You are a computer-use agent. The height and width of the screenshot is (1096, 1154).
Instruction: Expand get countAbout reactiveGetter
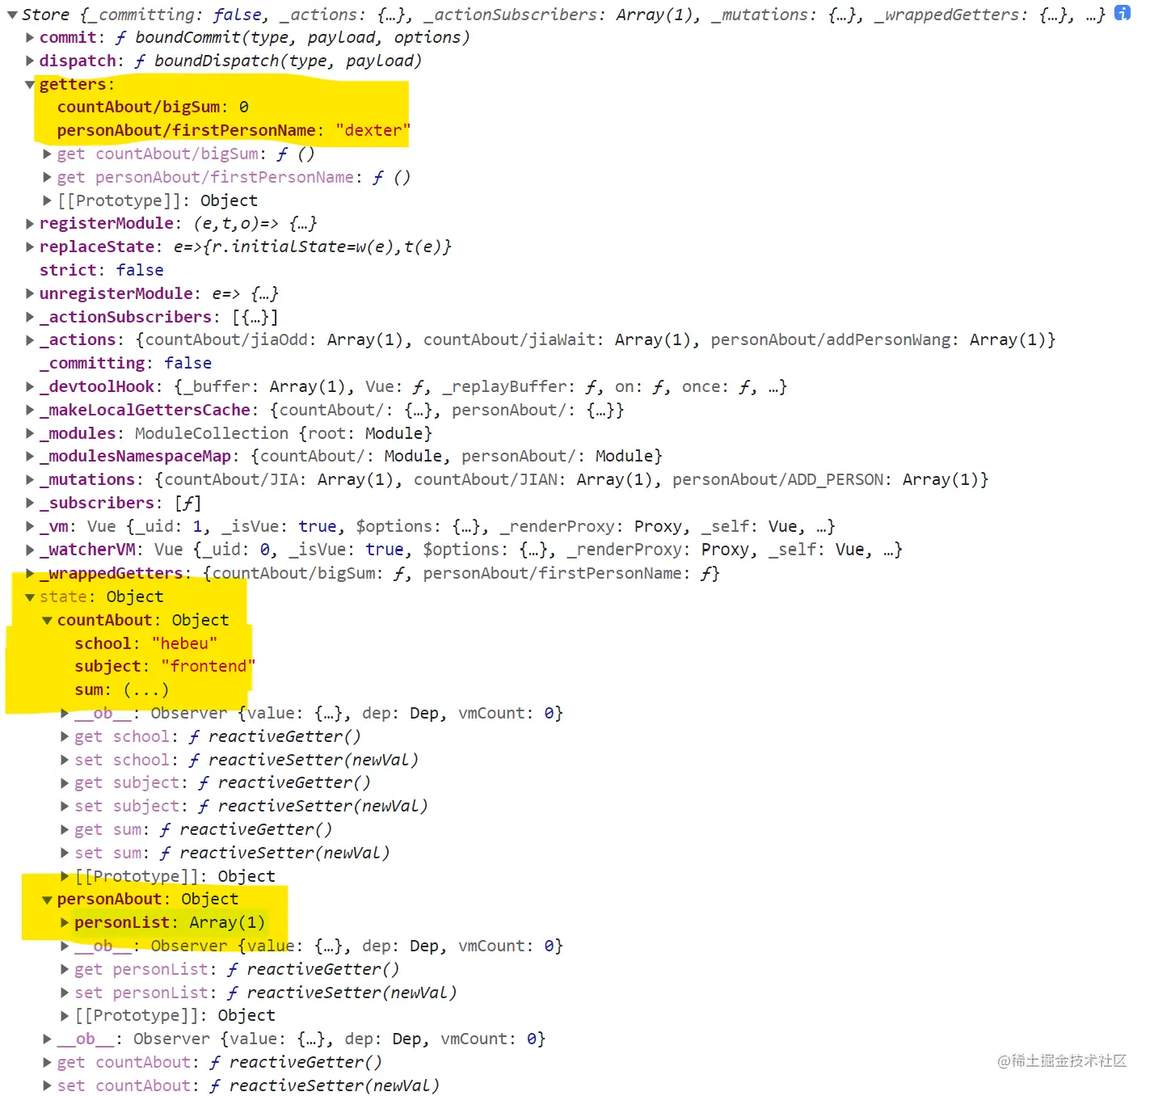pos(48,1062)
